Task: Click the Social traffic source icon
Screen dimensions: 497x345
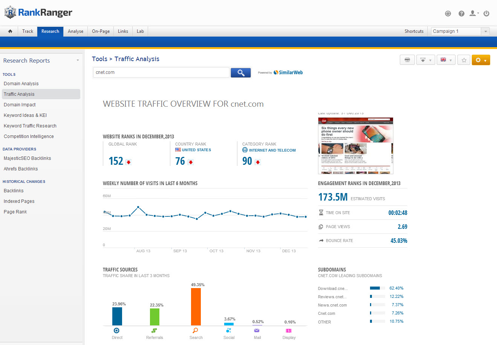Action: tap(229, 331)
